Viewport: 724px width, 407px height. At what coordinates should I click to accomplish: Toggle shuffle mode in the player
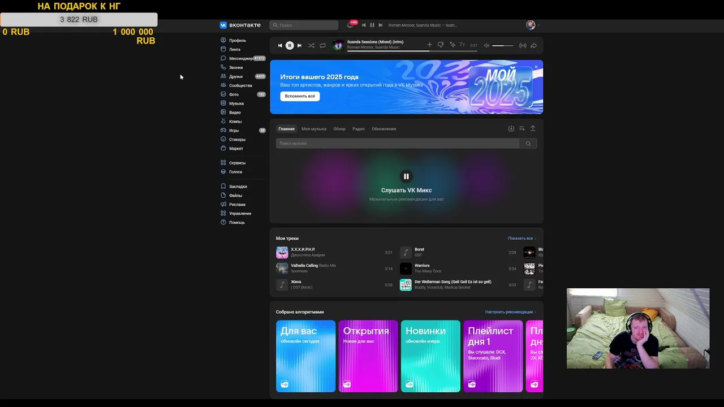click(x=311, y=45)
